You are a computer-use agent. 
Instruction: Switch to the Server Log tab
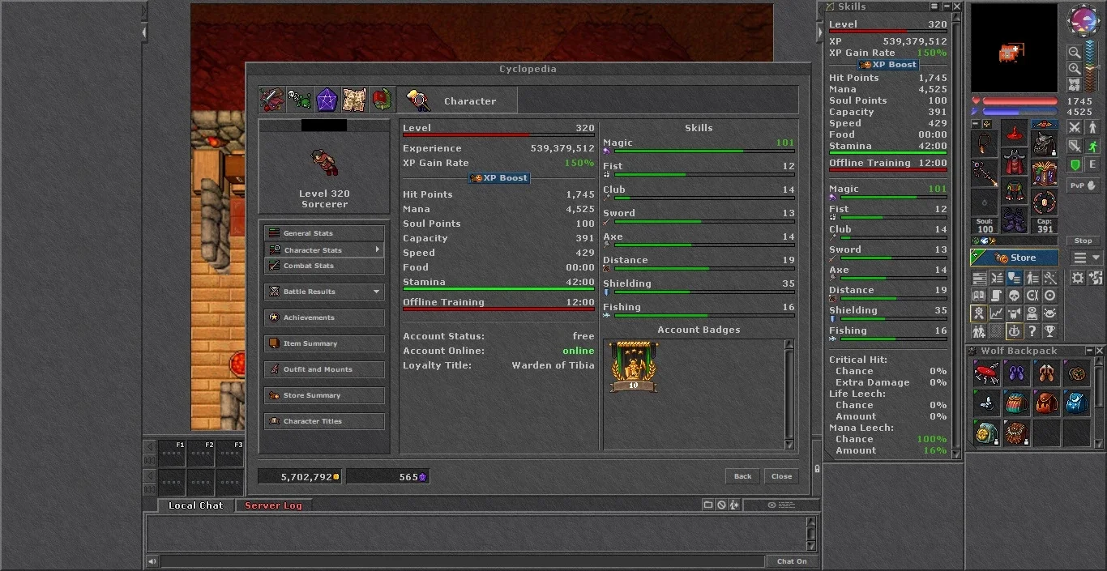pos(273,505)
